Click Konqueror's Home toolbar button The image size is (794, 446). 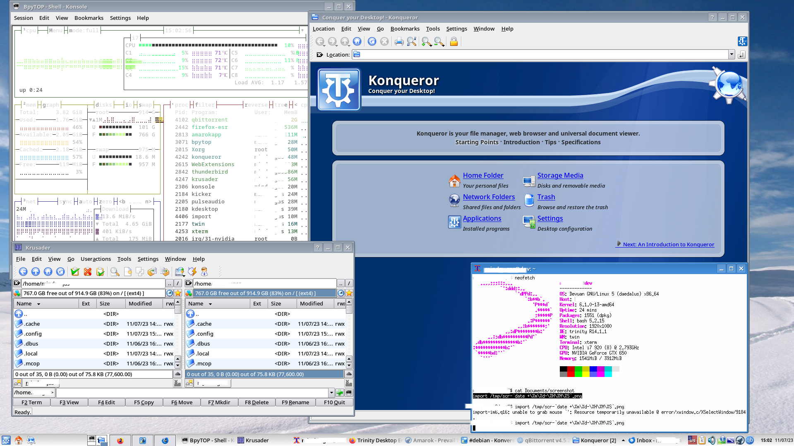(357, 41)
